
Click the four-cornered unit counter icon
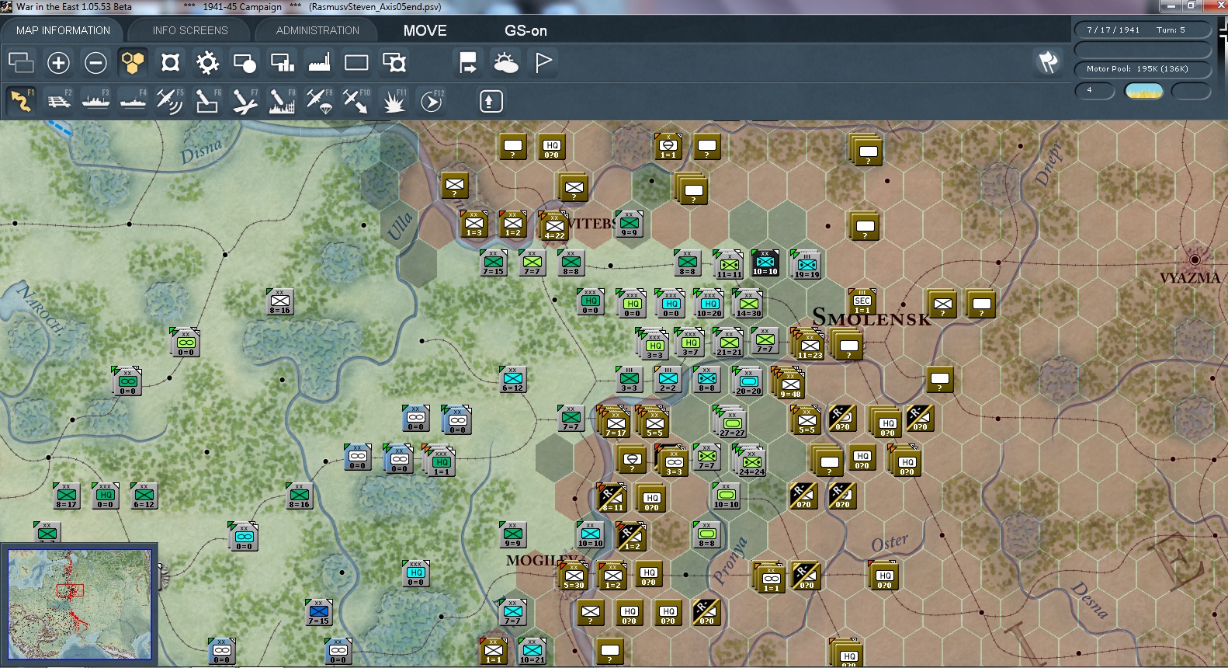pos(170,63)
